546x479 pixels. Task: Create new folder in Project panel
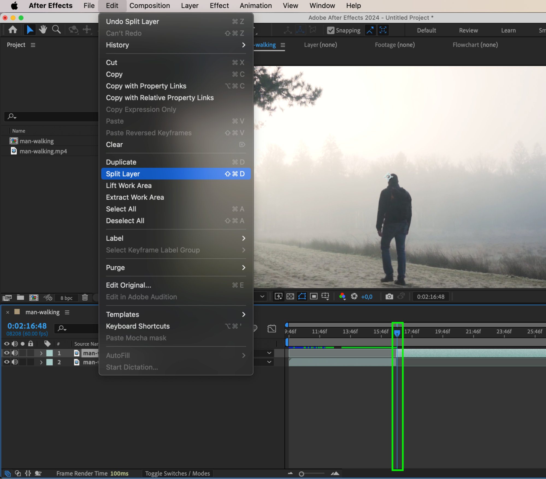20,297
